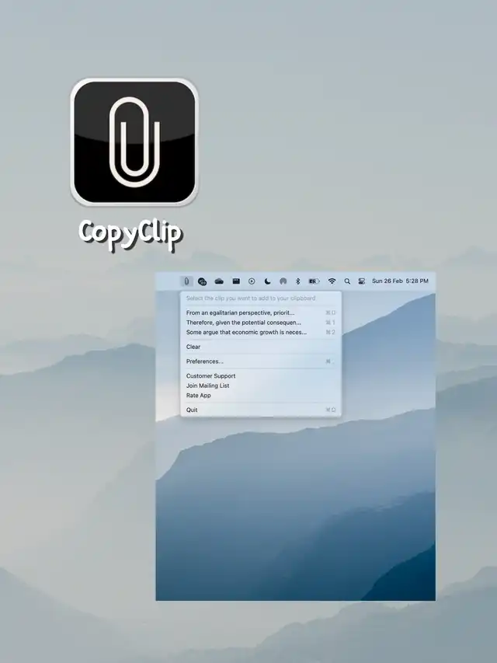The image size is (497, 663).
Task: Open the Control Center icon
Action: (361, 281)
